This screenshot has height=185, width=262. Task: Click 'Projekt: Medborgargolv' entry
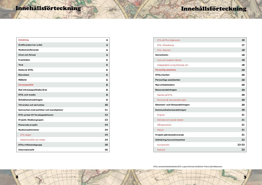point(63,120)
